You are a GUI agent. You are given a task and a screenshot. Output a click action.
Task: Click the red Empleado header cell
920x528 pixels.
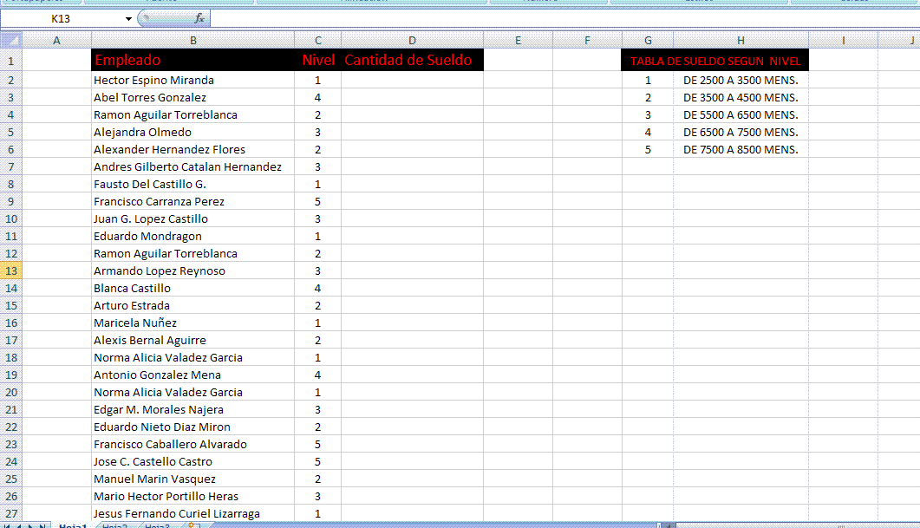(x=192, y=61)
